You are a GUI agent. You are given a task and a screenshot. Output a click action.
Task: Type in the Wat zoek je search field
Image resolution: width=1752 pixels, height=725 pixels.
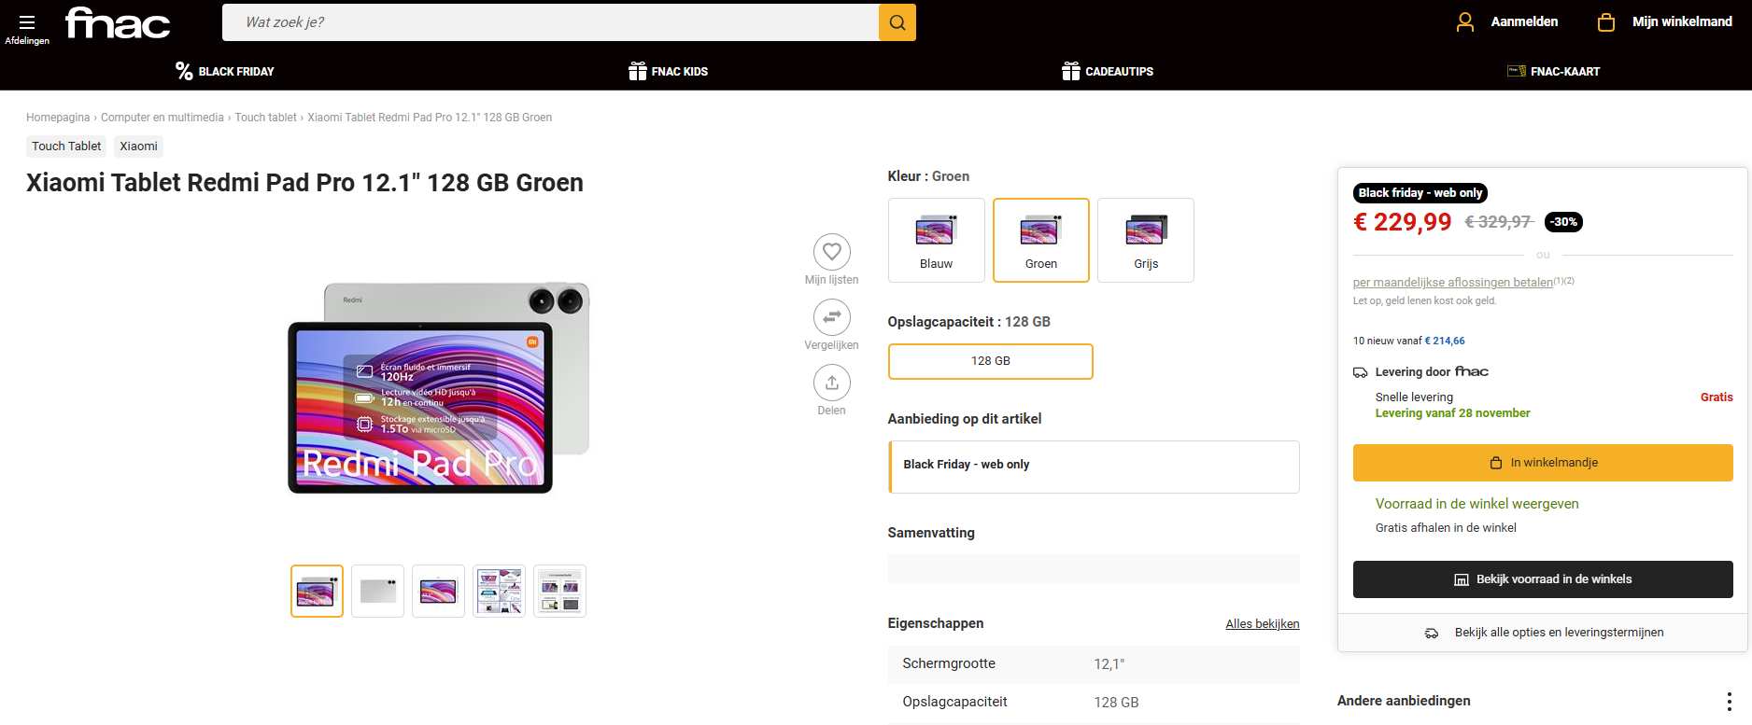pos(549,22)
